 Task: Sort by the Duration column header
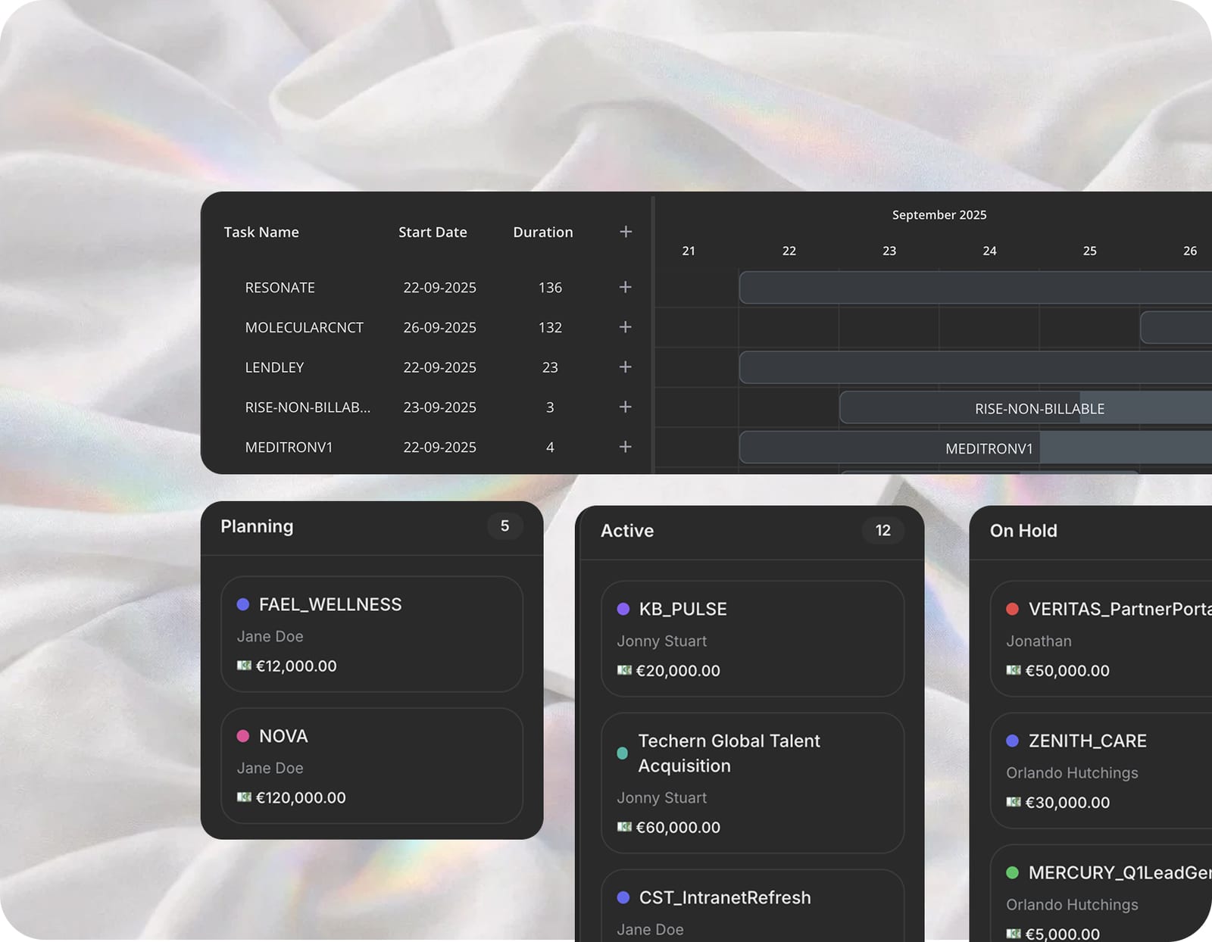(x=543, y=232)
